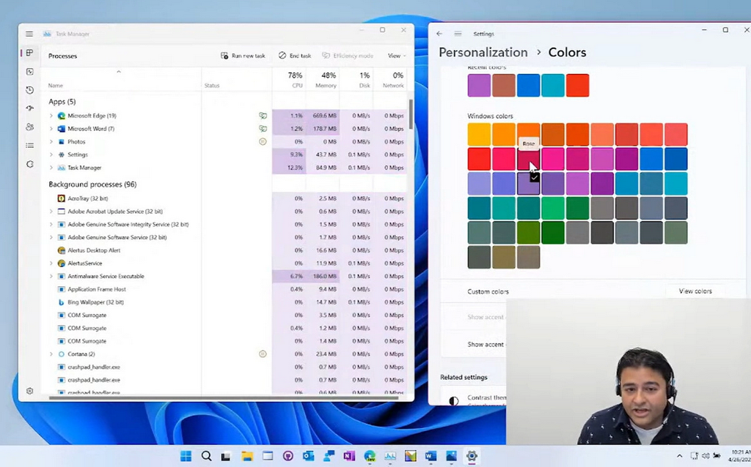This screenshot has width=751, height=467.
Task: Show hidden system tray icons chevron
Action: coord(679,456)
